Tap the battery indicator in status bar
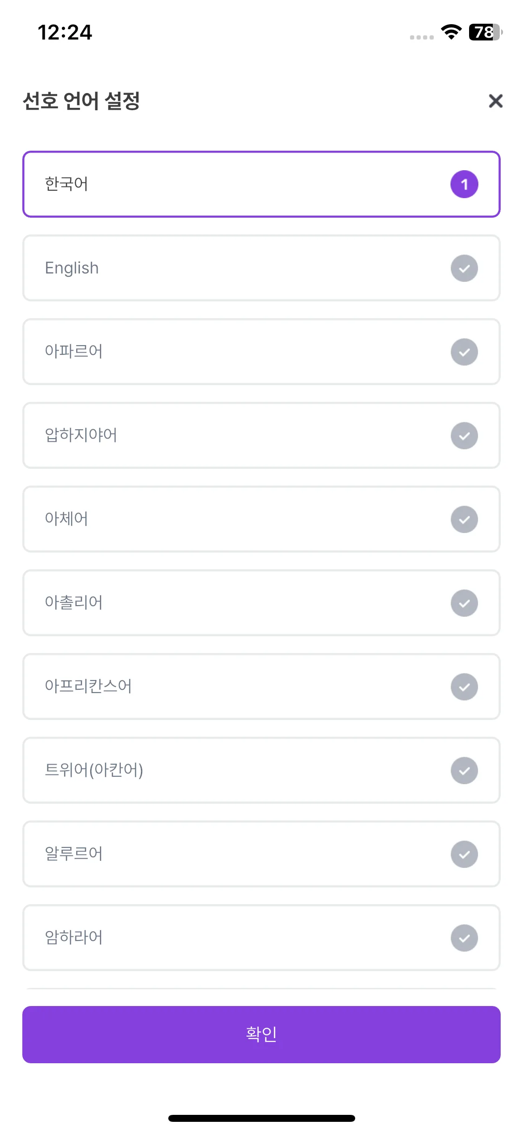 point(486,32)
